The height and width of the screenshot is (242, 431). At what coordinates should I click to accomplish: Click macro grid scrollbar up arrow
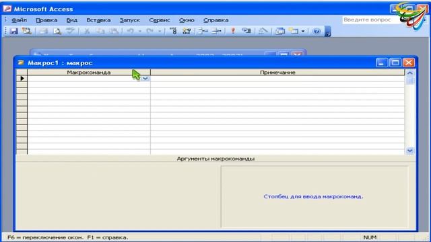pos(410,73)
